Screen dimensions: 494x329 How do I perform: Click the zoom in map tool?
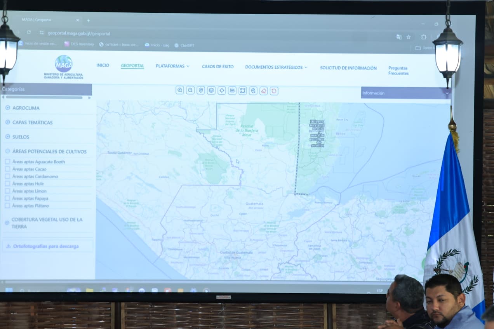(x=180, y=90)
